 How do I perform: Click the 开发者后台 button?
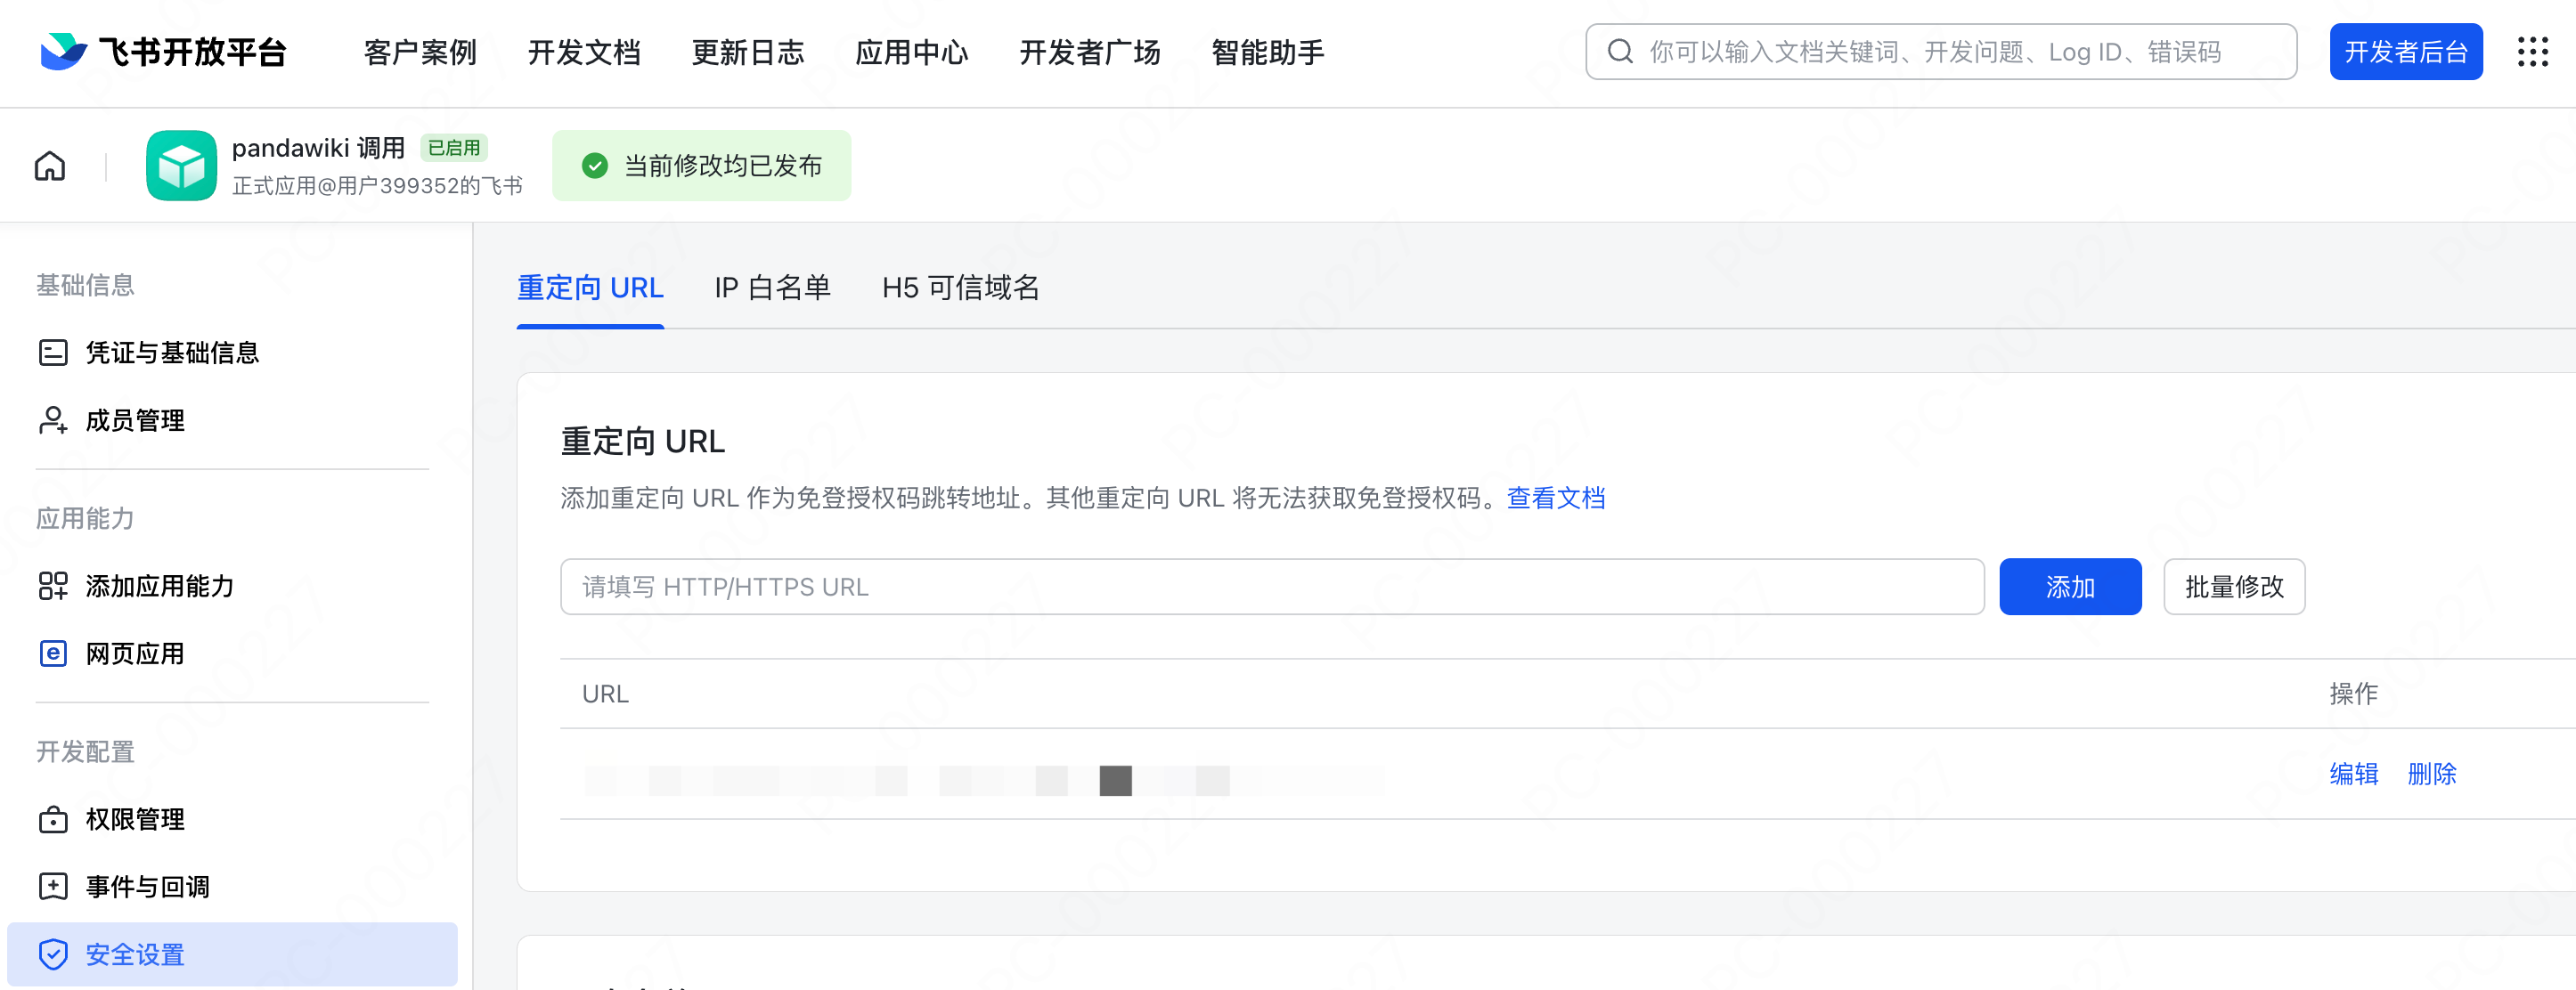(x=2406, y=52)
